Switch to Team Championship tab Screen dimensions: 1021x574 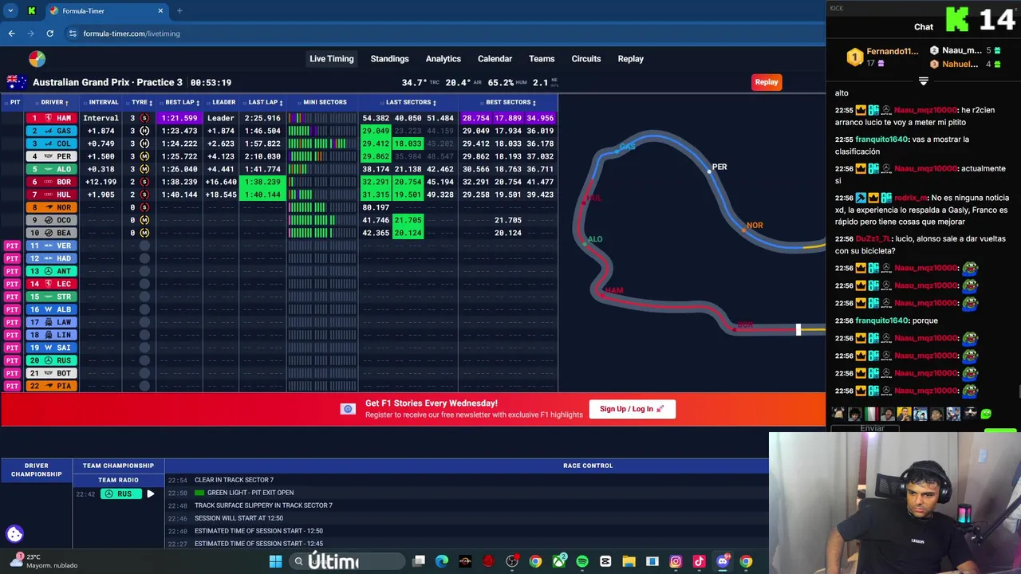coord(118,466)
